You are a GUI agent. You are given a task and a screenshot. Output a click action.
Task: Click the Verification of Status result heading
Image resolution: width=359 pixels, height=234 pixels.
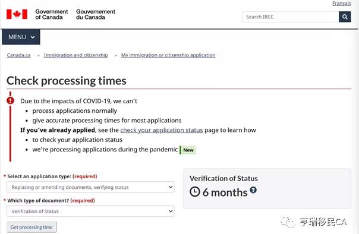[x=223, y=178]
